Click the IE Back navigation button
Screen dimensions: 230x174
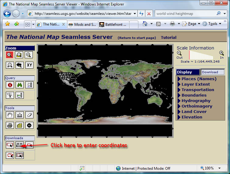tap(7, 14)
